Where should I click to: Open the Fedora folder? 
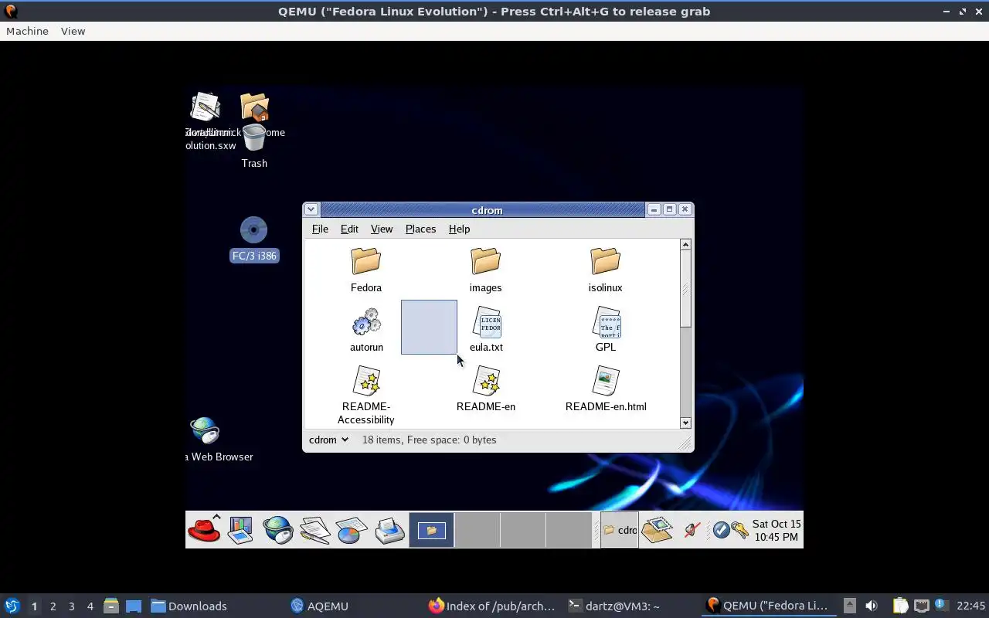coord(365,270)
